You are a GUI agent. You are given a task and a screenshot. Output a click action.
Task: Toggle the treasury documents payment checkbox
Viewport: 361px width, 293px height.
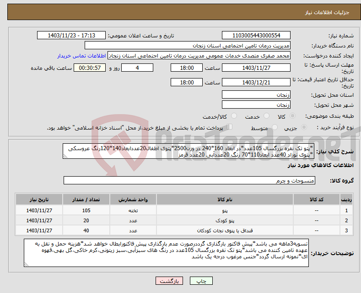(x=230, y=127)
